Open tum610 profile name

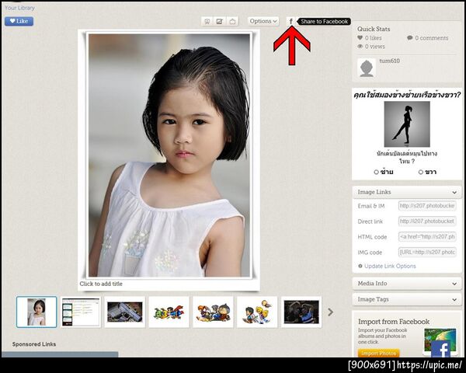389,61
